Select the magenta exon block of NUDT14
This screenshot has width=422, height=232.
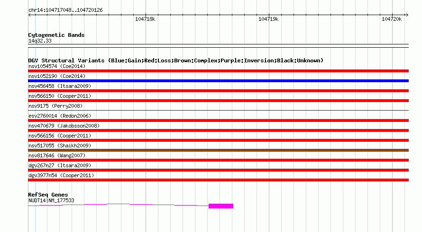point(221,206)
